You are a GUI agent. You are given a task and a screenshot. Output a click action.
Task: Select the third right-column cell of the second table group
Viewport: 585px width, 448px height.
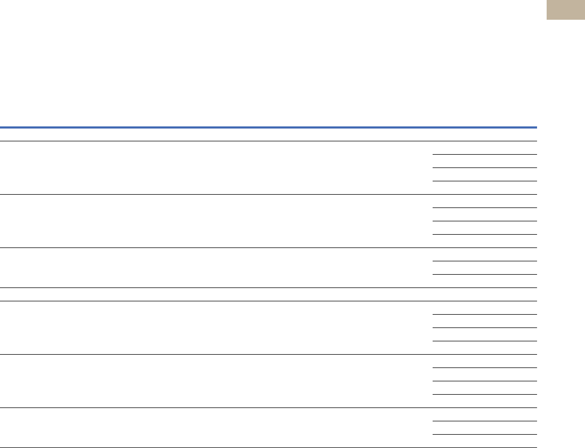tap(484, 228)
